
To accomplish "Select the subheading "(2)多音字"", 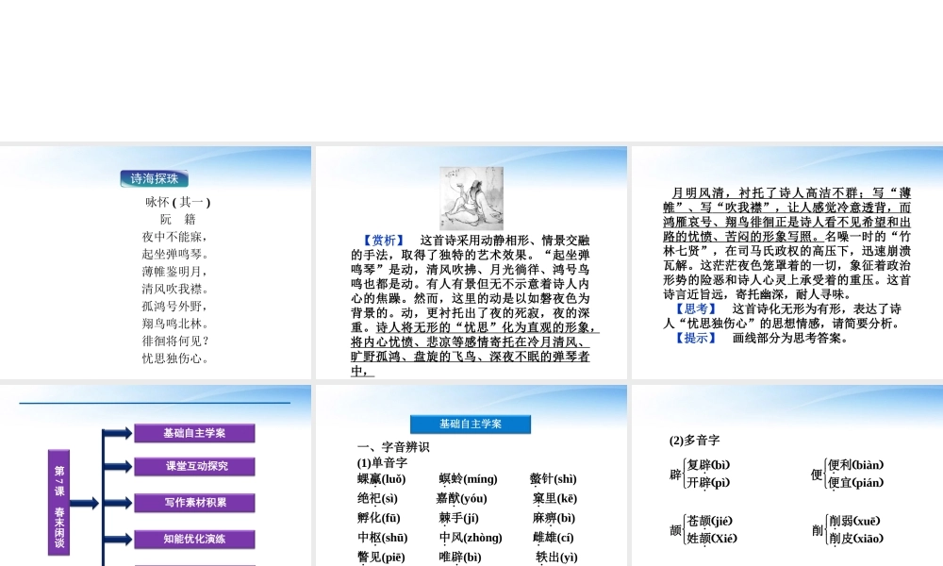I will 695,441.
